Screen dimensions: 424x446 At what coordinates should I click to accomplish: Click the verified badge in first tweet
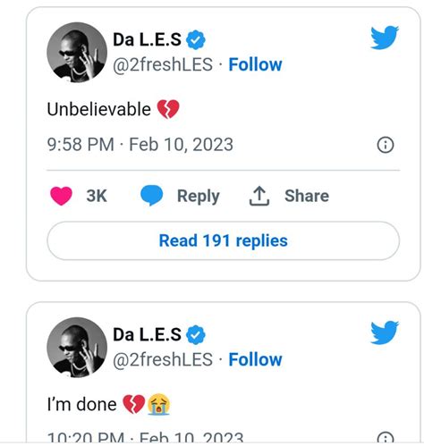click(x=196, y=40)
